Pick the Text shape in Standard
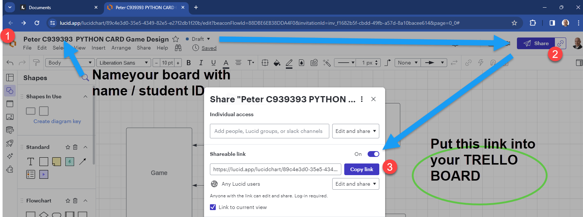 click(31, 161)
